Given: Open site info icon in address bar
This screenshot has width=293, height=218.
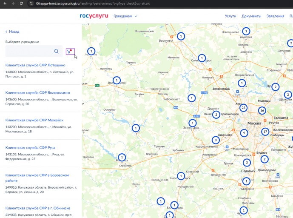Looking at the screenshot, I should click(31, 3).
